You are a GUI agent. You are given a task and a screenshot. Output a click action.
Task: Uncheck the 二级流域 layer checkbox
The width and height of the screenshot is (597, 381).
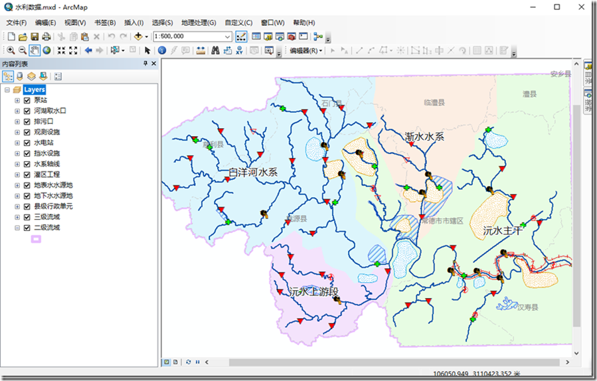pos(27,228)
